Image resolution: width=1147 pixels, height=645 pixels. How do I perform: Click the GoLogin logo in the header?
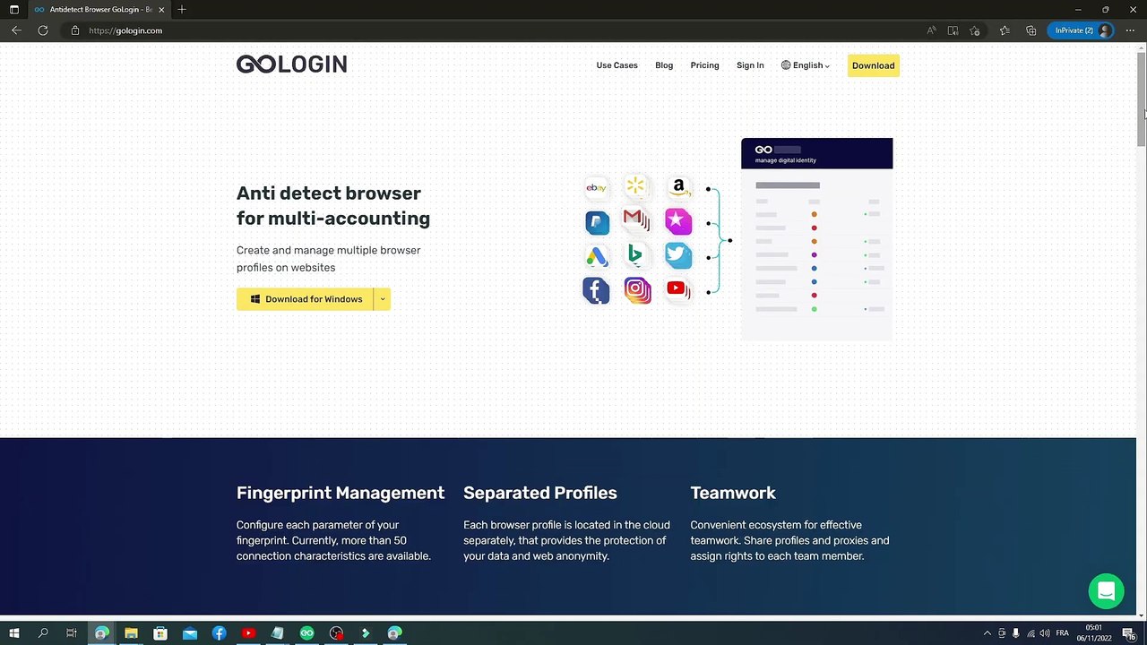click(291, 64)
